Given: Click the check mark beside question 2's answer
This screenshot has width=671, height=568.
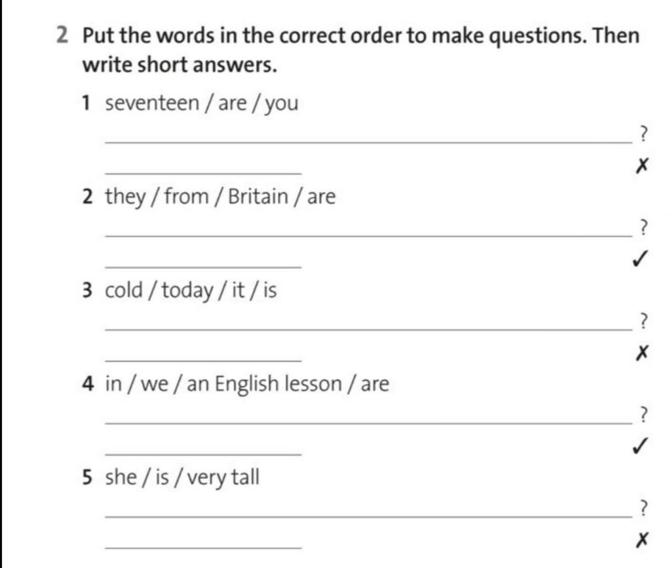Looking at the screenshot, I should coord(641,259).
